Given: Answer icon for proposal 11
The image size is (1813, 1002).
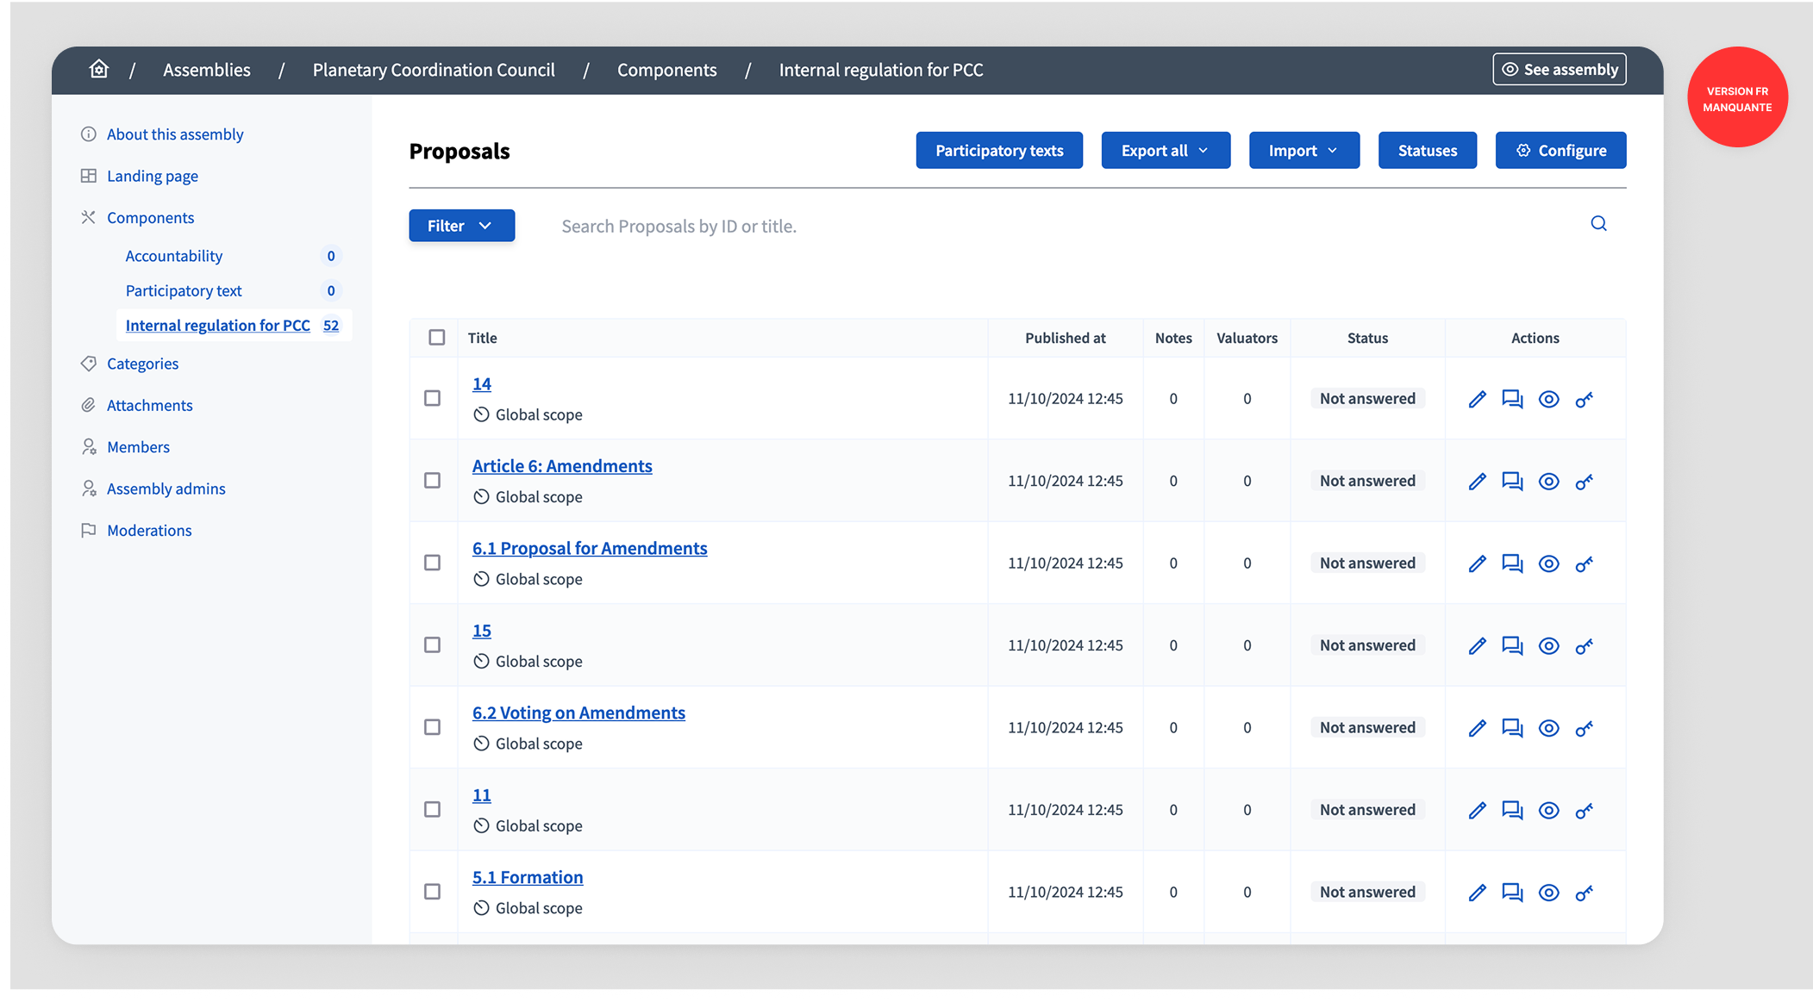Looking at the screenshot, I should tap(1512, 811).
